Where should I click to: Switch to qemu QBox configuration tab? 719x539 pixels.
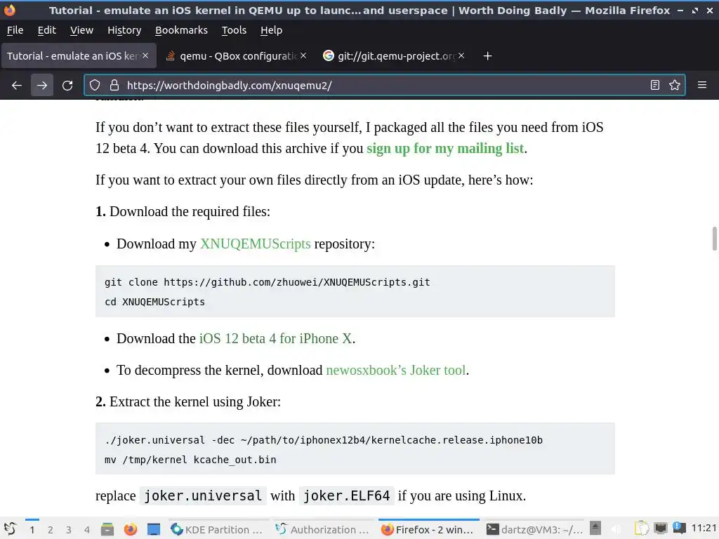(236, 56)
